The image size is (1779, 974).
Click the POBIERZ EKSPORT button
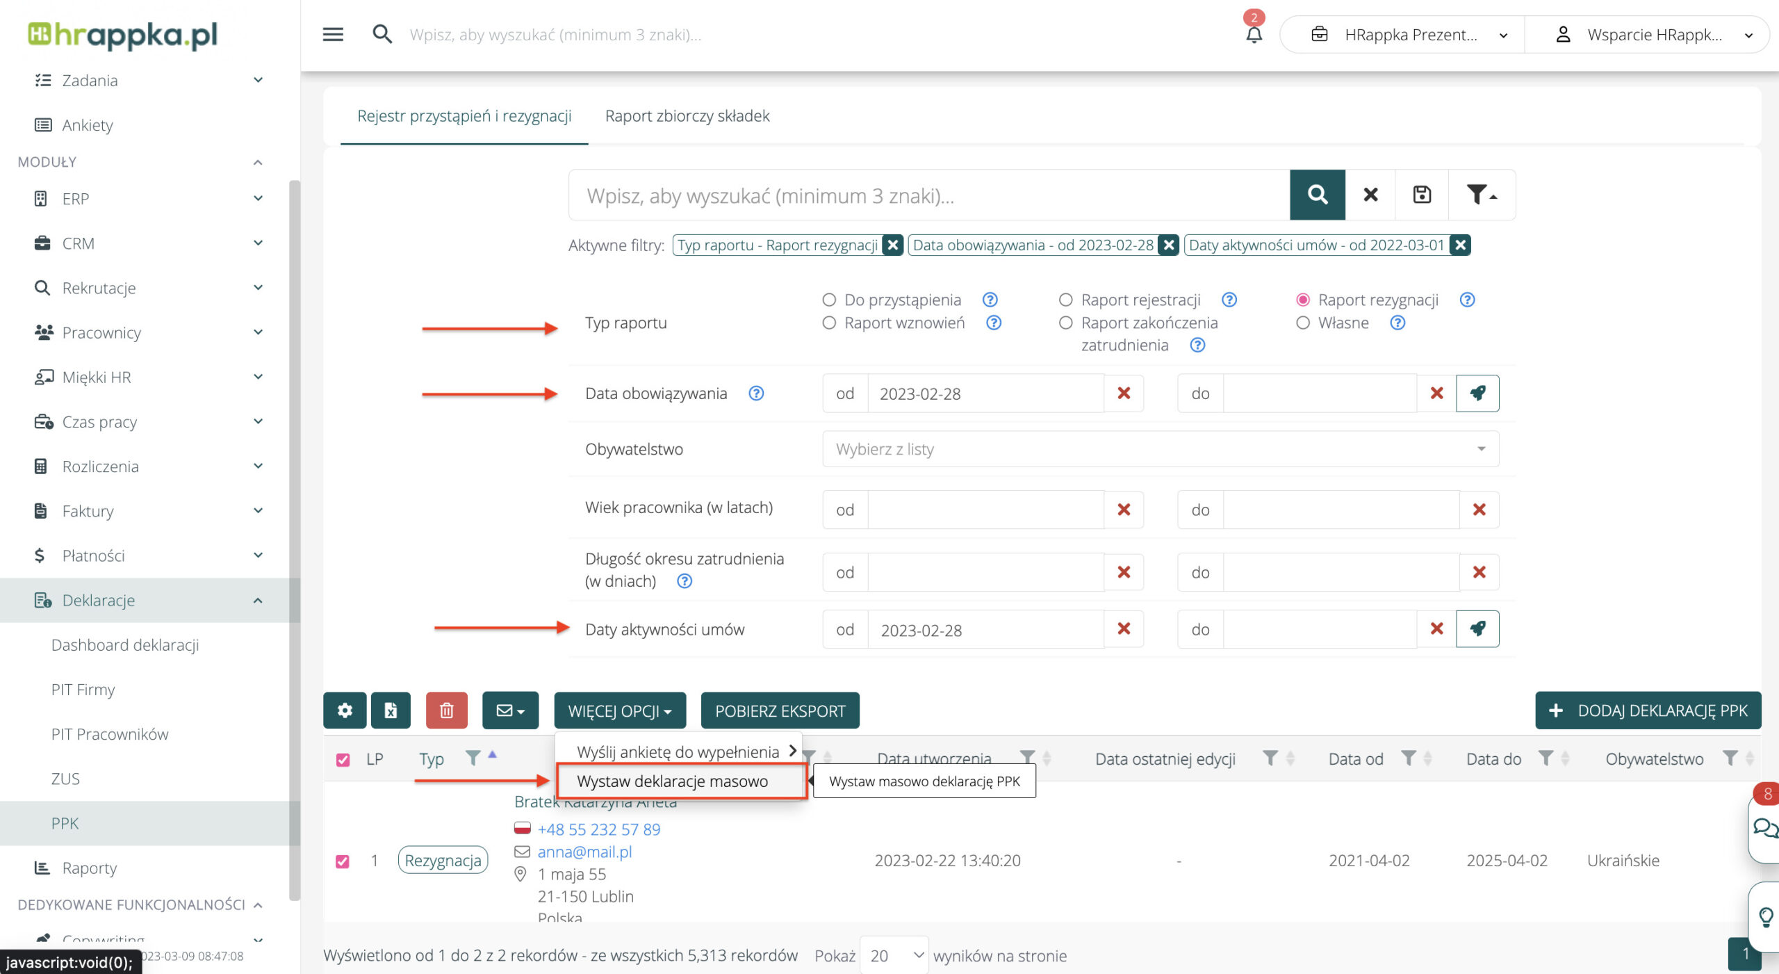pos(780,711)
